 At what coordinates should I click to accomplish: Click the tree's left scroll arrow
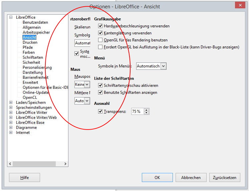tap(10, 164)
